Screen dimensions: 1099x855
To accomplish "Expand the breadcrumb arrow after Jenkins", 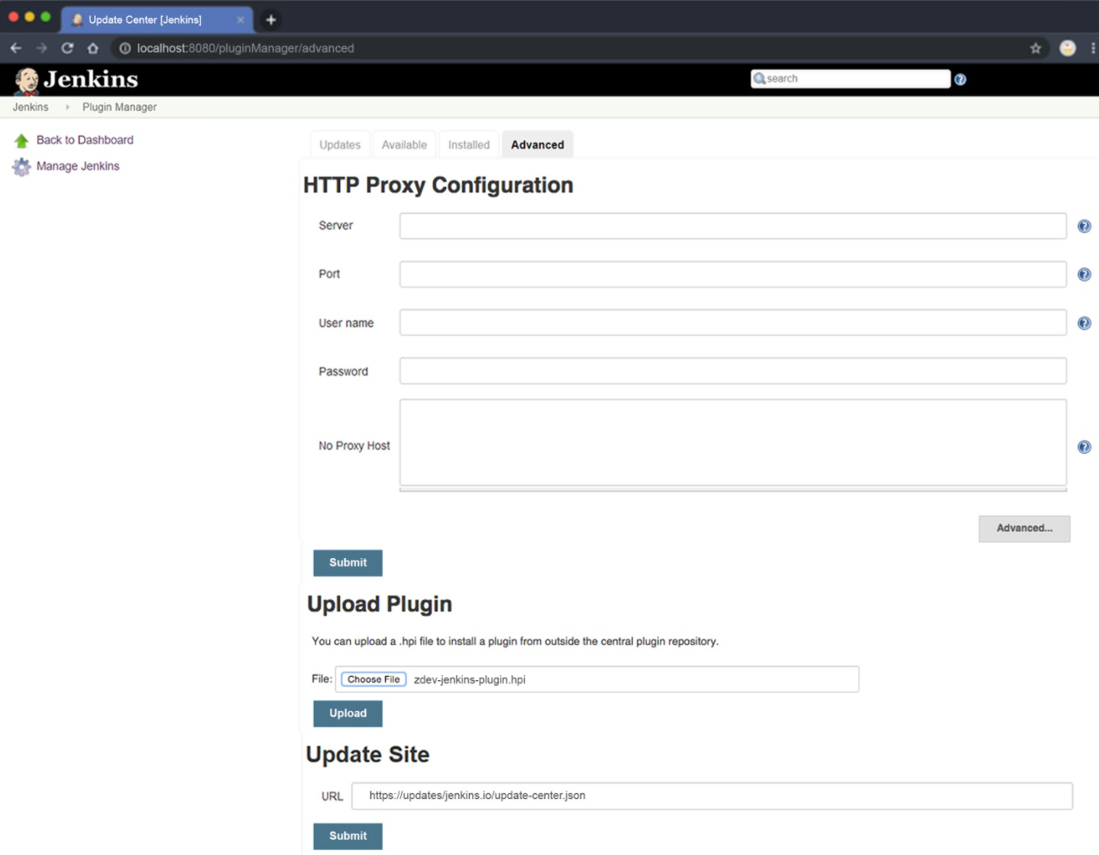I will point(67,108).
